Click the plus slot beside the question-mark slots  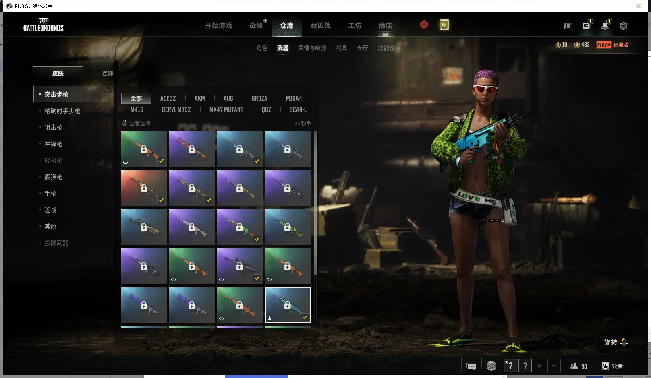539,366
